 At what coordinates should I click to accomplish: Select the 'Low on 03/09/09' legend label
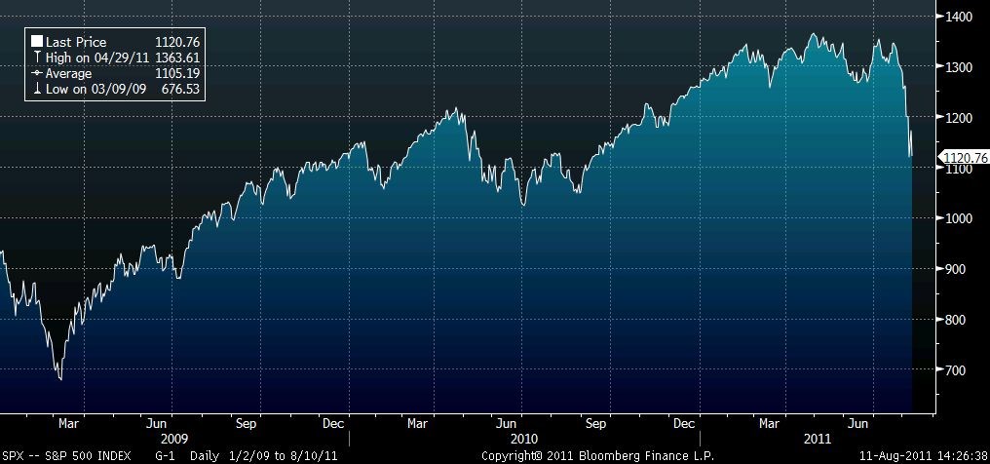coord(95,89)
